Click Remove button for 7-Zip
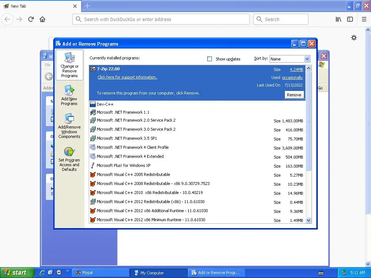The height and width of the screenshot is (278, 371). pyautogui.click(x=294, y=95)
